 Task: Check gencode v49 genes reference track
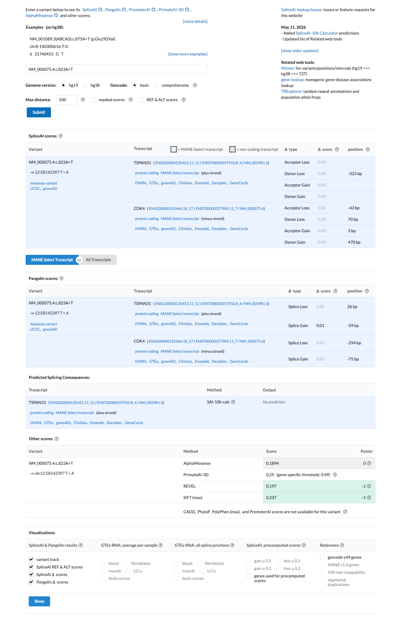click(323, 557)
